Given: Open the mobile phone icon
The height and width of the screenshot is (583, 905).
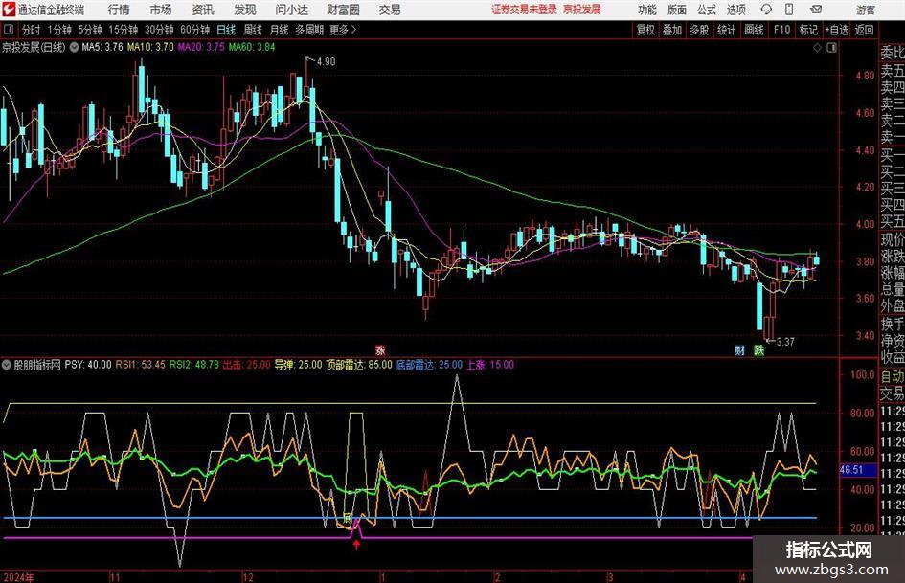Looking at the screenshot, I should pyautogui.click(x=789, y=10).
